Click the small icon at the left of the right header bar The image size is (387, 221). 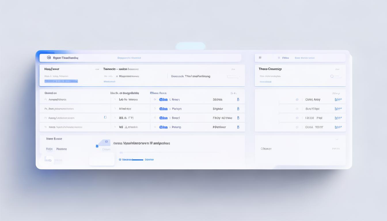pos(260,58)
